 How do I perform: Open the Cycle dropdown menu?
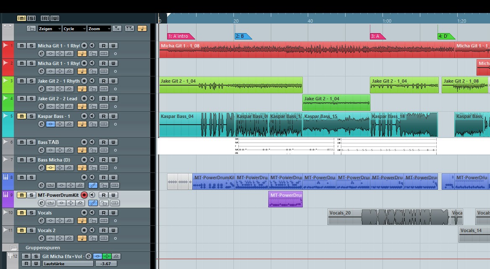[74, 29]
